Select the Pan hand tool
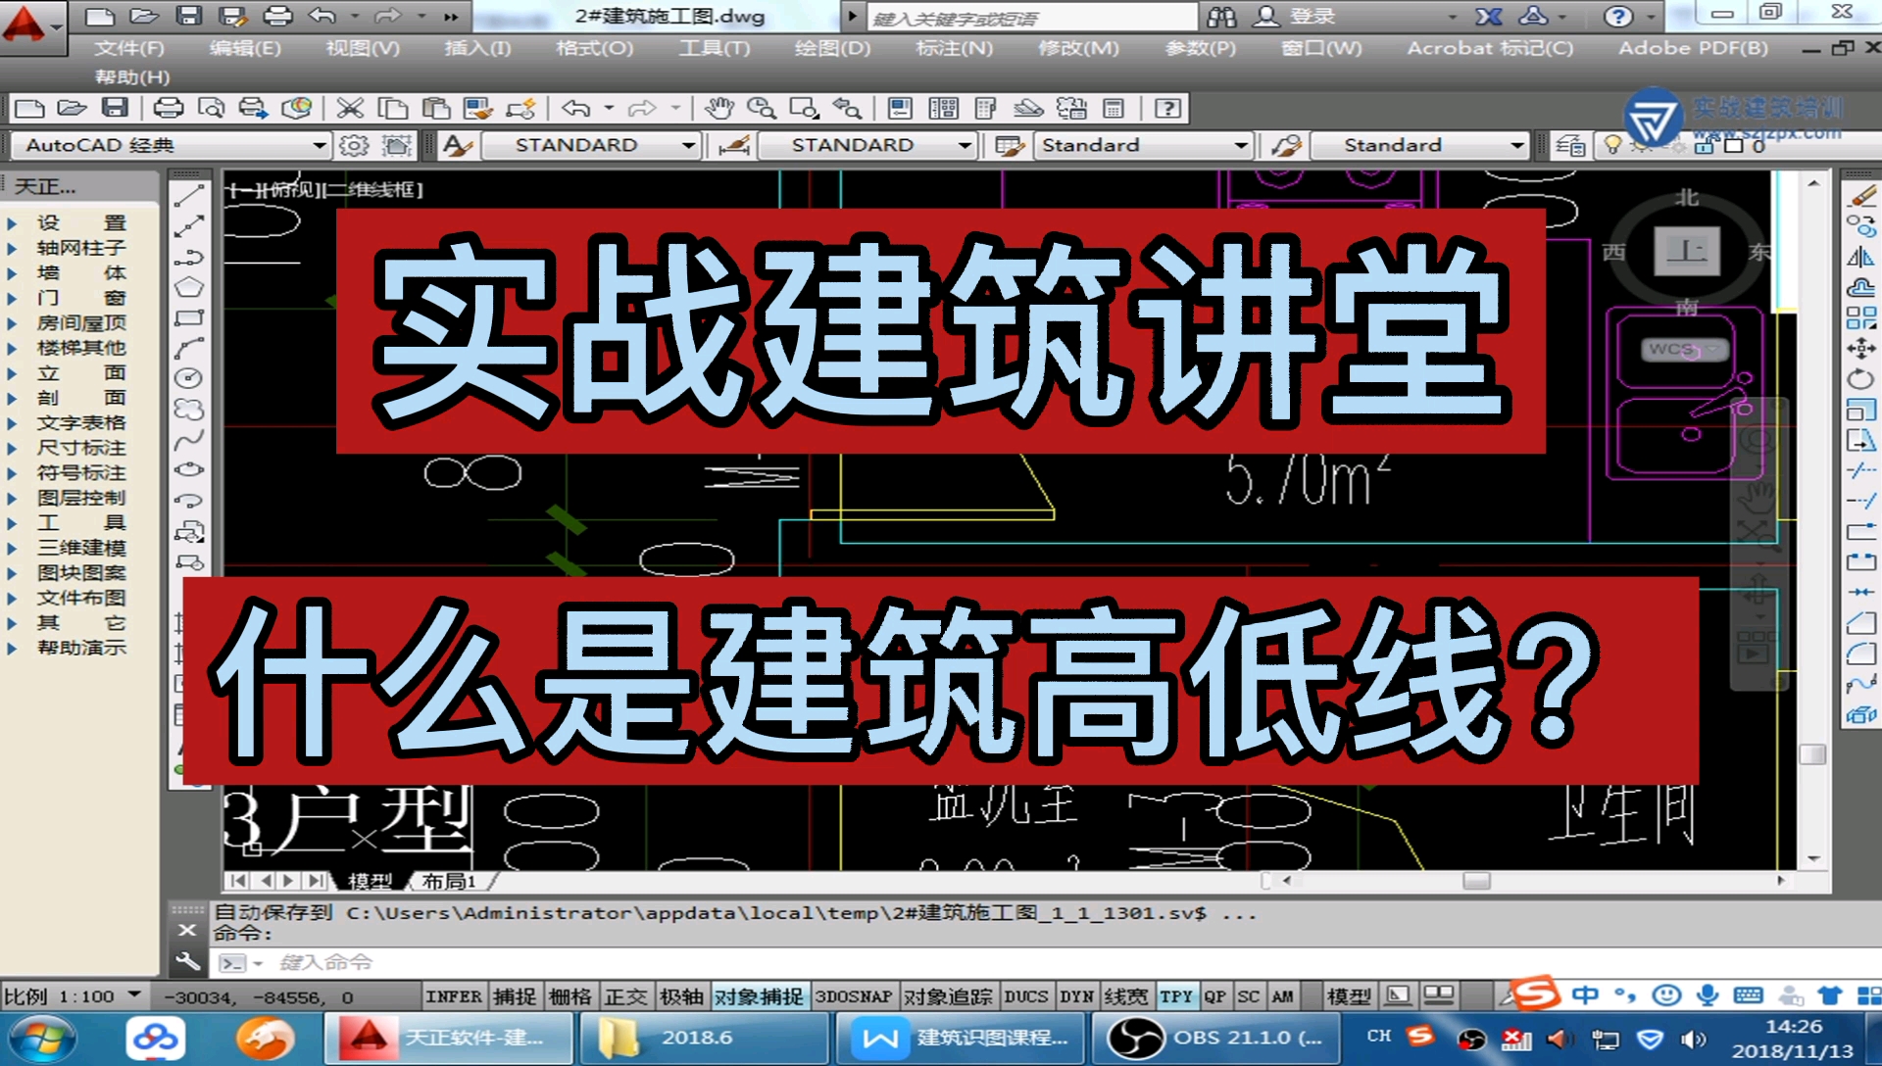The image size is (1882, 1066). [x=718, y=108]
